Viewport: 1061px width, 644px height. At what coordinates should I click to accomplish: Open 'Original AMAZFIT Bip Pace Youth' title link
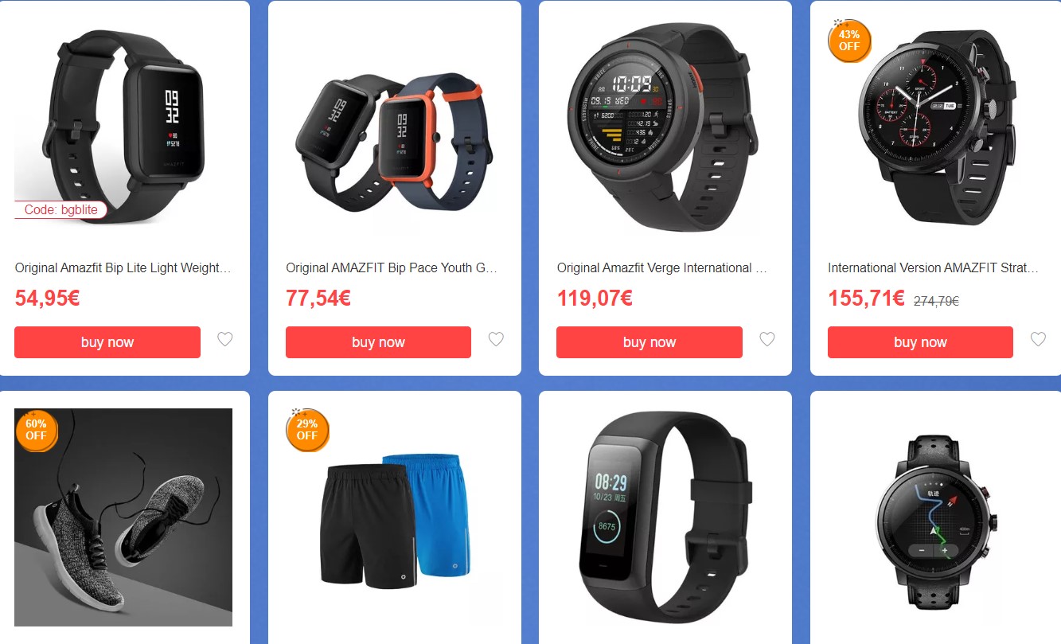tap(392, 268)
